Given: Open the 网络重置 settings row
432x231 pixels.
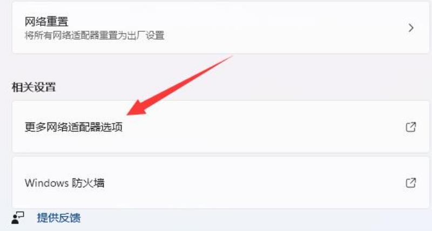Looking at the screenshot, I should (x=221, y=28).
